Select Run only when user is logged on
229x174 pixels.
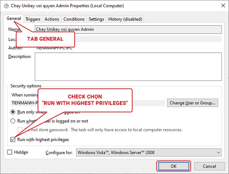pyautogui.click(x=13, y=112)
